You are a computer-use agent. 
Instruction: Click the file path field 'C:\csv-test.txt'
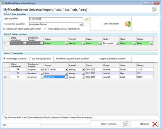tap(56, 19)
